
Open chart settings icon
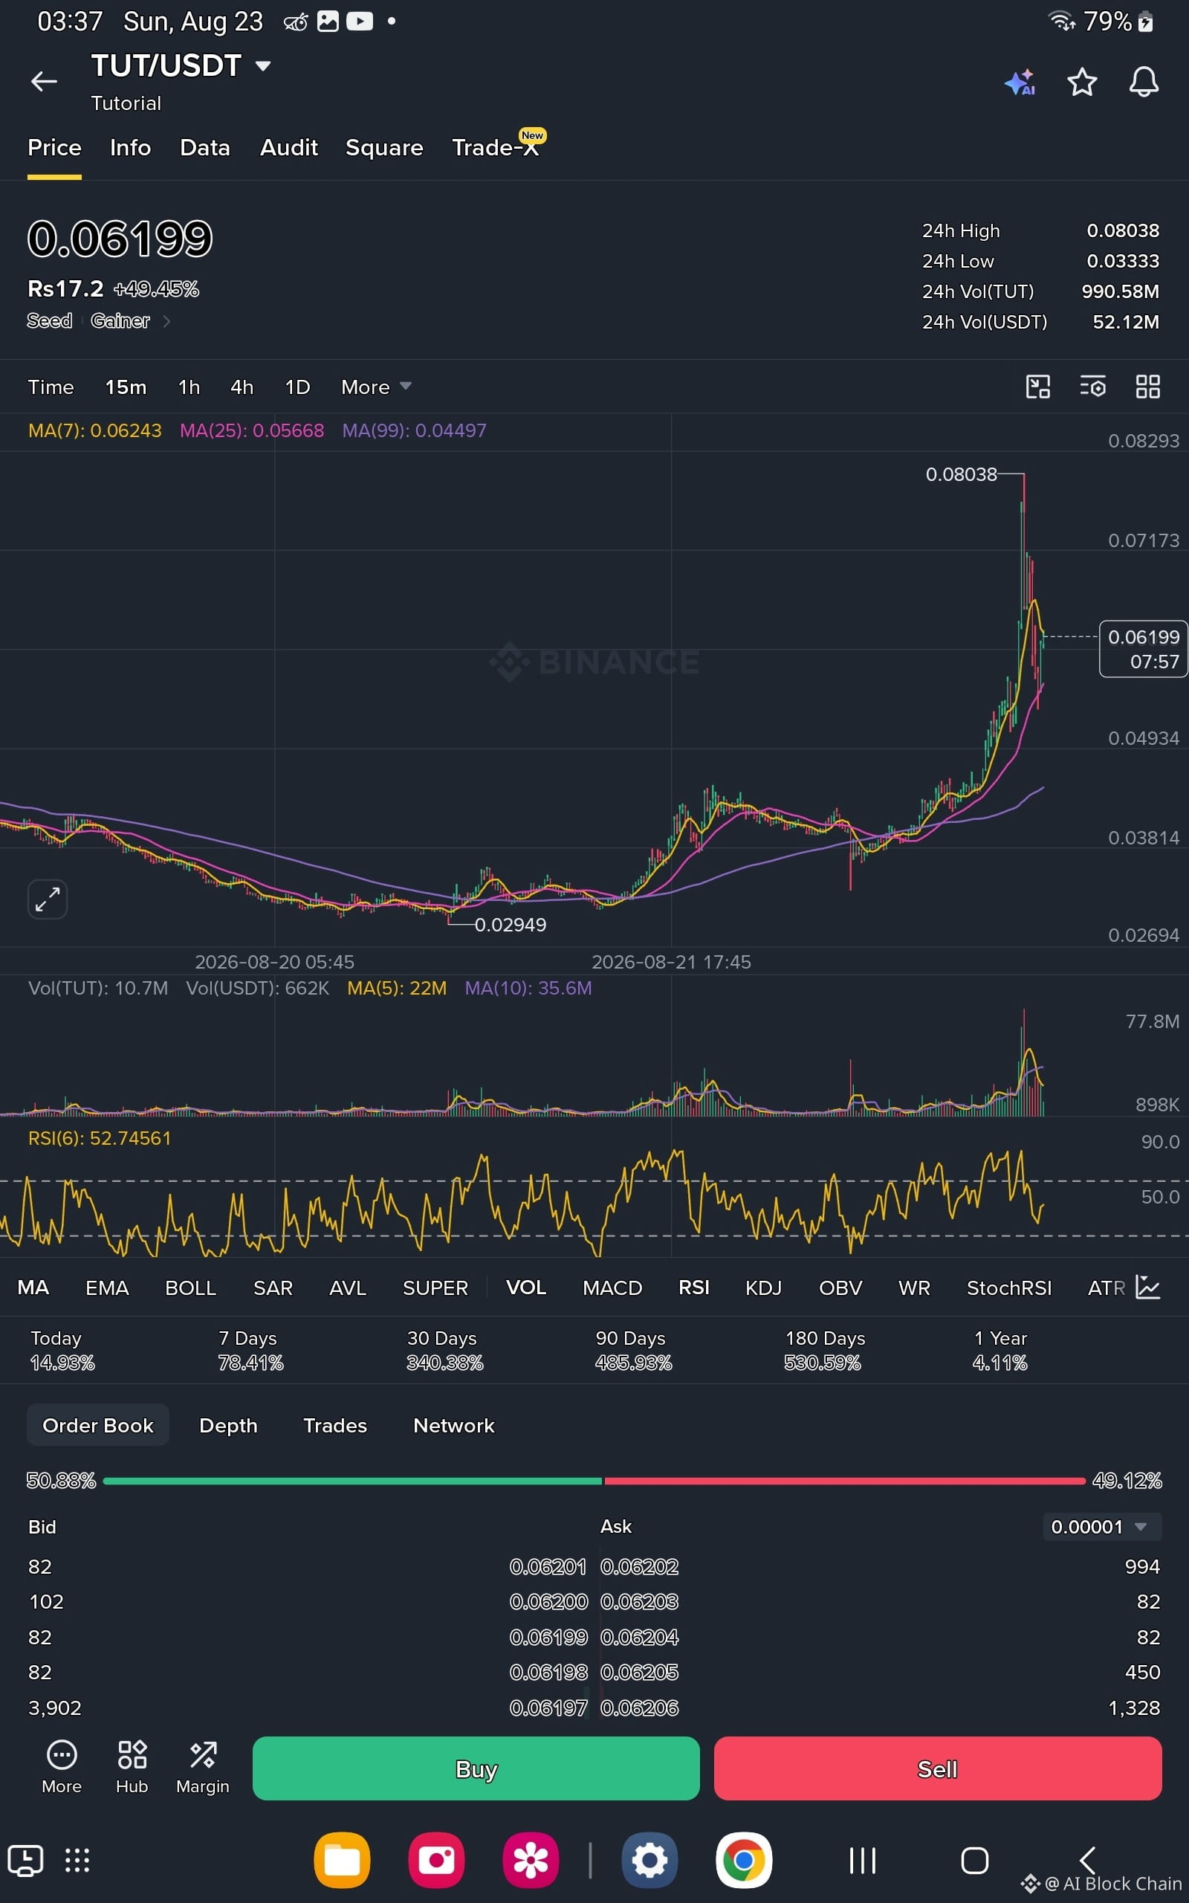point(1092,387)
